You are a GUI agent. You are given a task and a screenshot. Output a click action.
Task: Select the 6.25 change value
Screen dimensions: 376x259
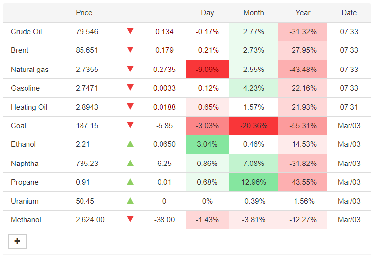click(164, 164)
